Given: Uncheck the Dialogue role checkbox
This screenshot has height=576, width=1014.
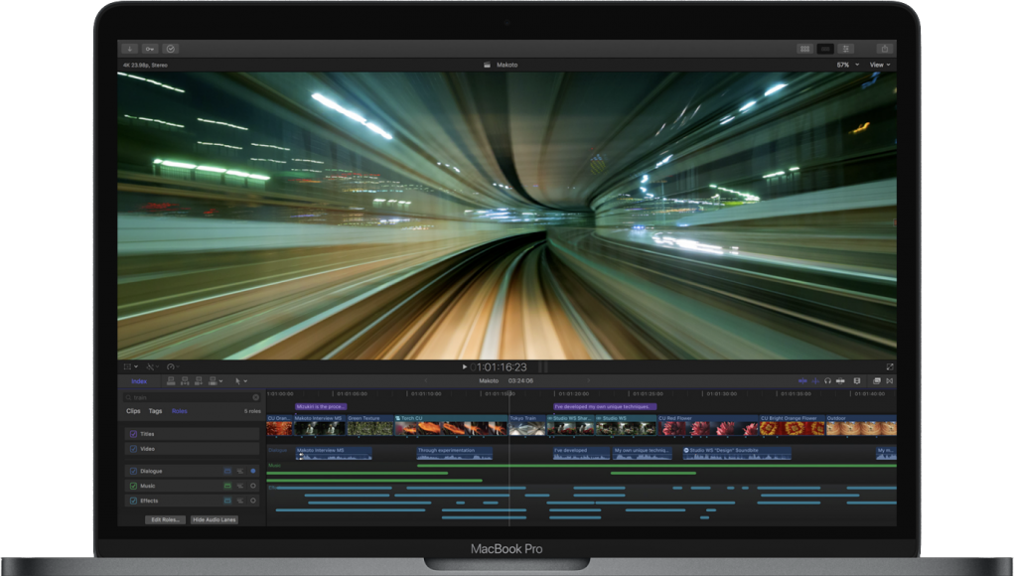Looking at the screenshot, I should (x=133, y=472).
